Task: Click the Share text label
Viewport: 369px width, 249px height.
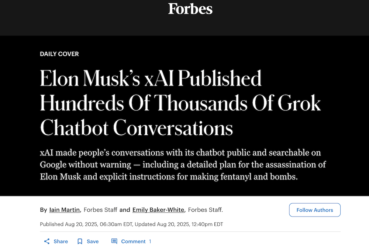Action: 61,241
